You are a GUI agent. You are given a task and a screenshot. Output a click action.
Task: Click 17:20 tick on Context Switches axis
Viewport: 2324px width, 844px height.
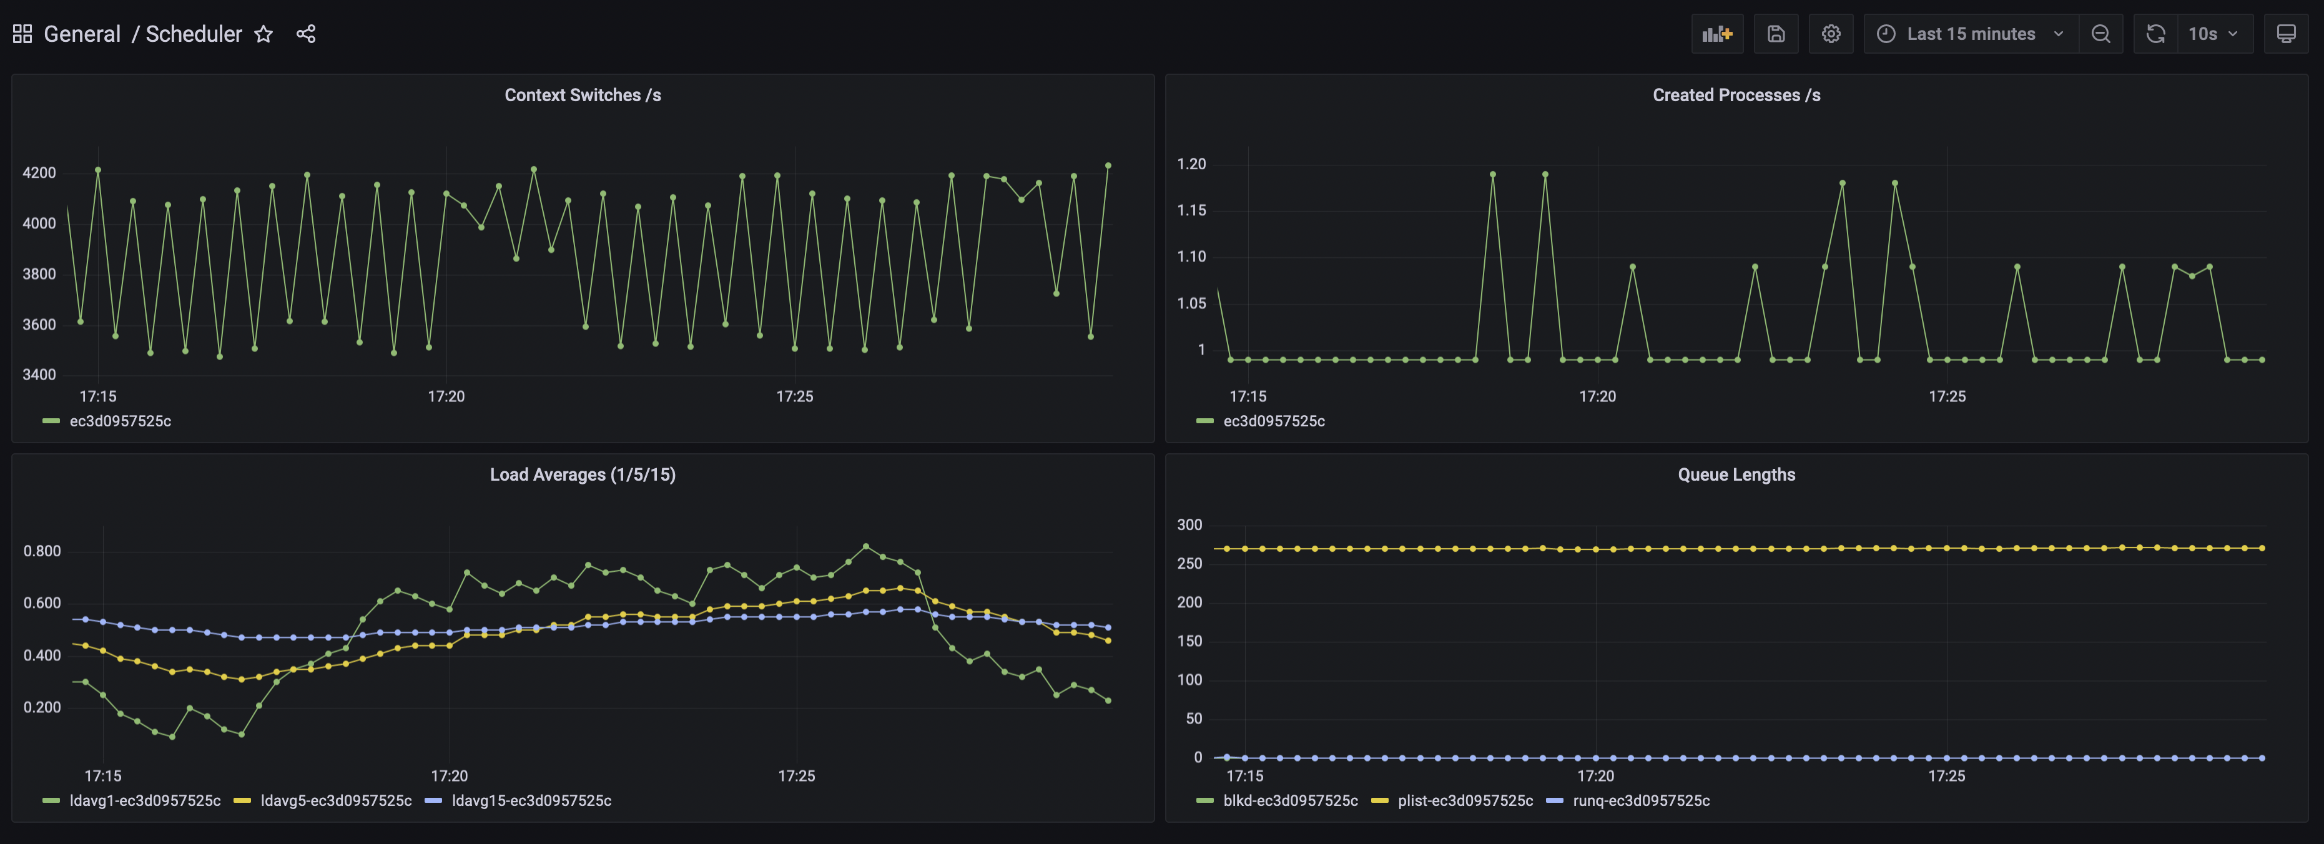(446, 397)
